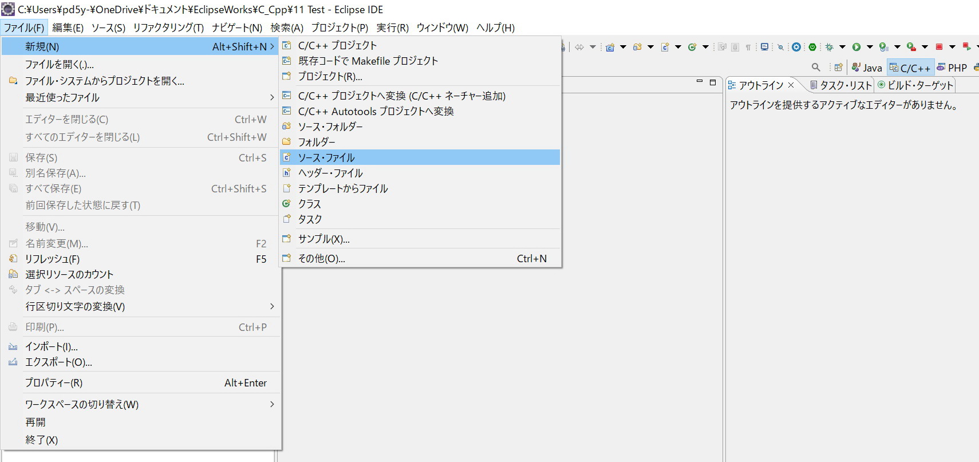The width and height of the screenshot is (979, 462).
Task: Choose C/C++ プロジェクト in submenu
Action: coord(420,45)
